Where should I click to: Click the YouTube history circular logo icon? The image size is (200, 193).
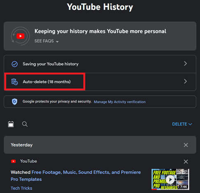tap(21, 36)
